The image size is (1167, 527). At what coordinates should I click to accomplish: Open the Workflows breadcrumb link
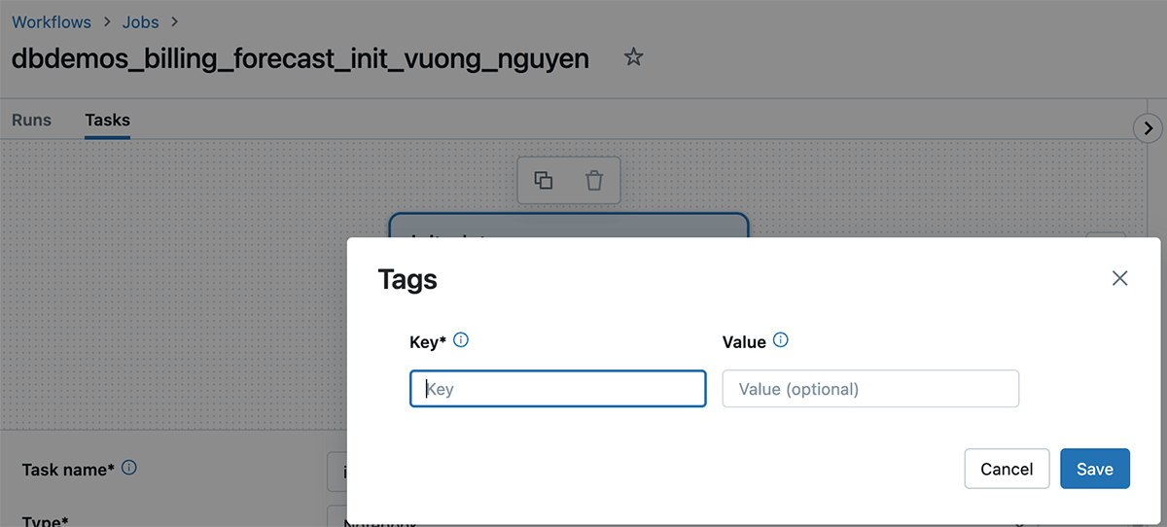coord(52,21)
